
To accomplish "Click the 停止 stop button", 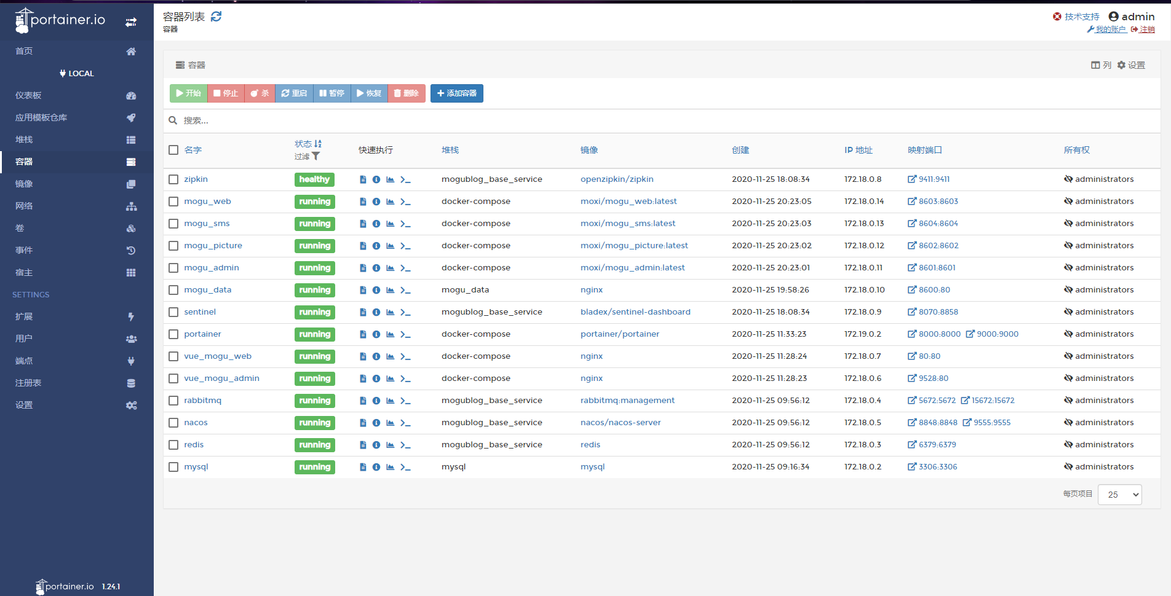I will 226,93.
